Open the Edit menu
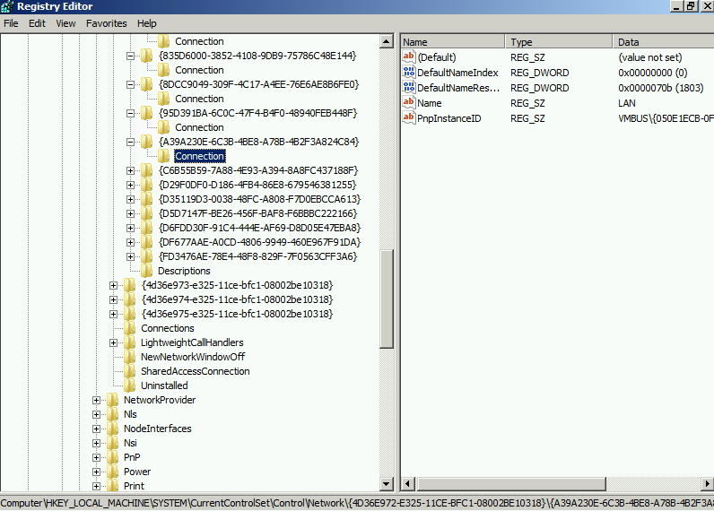The width and height of the screenshot is (714, 511). click(37, 23)
